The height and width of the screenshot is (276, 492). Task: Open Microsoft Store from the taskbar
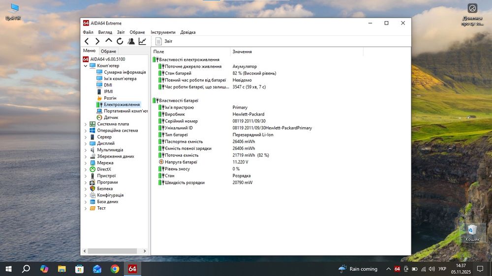point(79,269)
